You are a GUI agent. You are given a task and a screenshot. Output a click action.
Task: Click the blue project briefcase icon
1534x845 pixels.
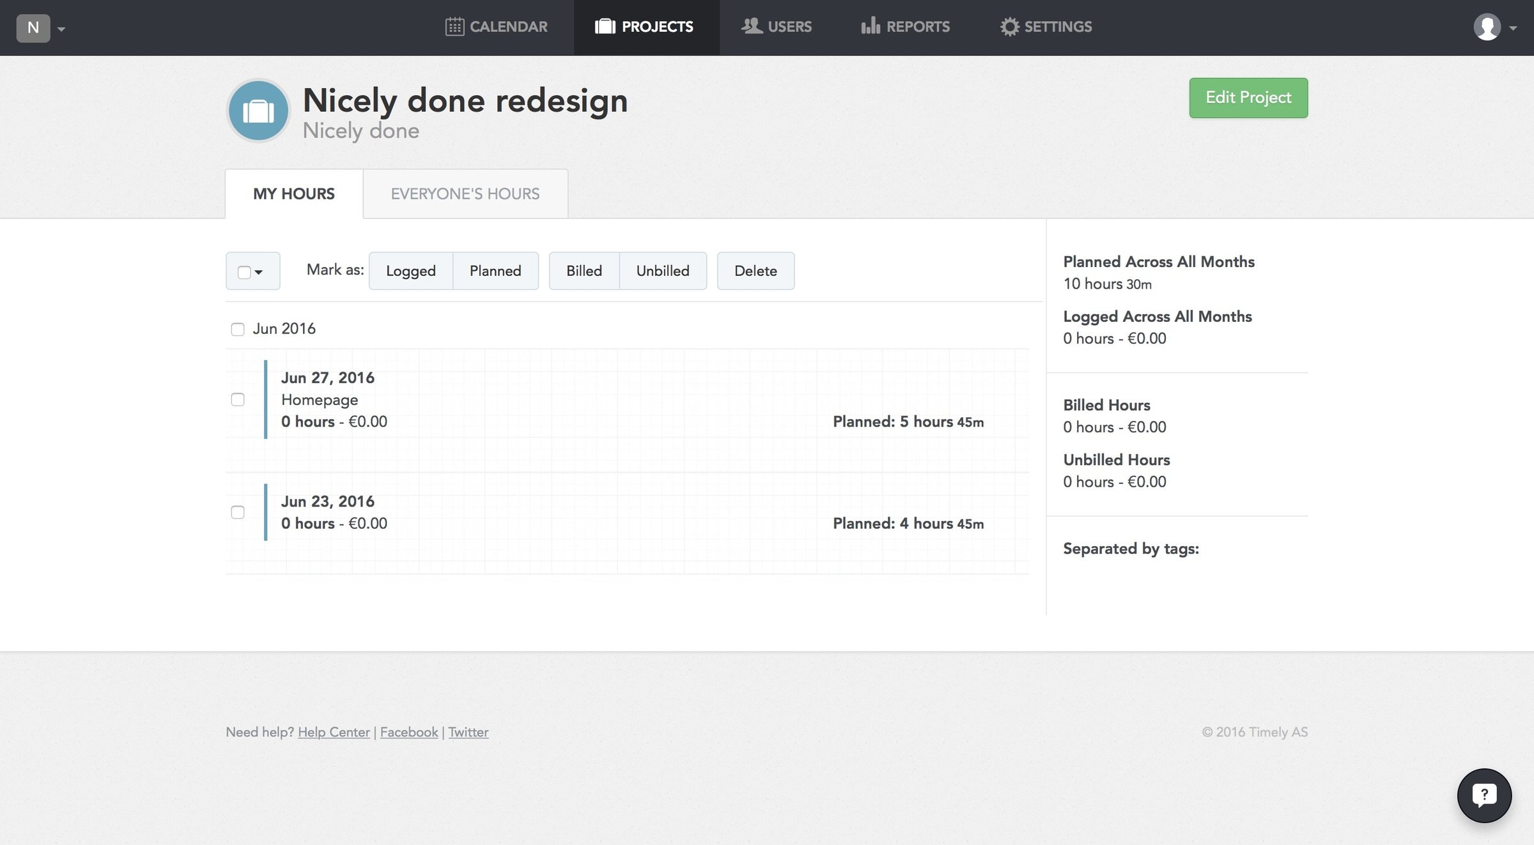tap(258, 110)
